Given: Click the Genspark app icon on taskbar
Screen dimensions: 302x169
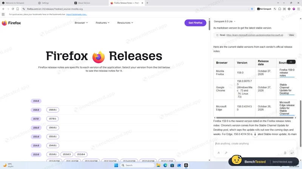Looking at the screenshot, I should click(x=186, y=165).
